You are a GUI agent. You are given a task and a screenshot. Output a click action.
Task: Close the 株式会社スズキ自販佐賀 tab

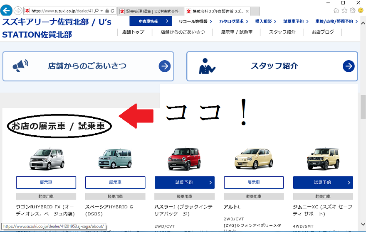click(x=247, y=11)
